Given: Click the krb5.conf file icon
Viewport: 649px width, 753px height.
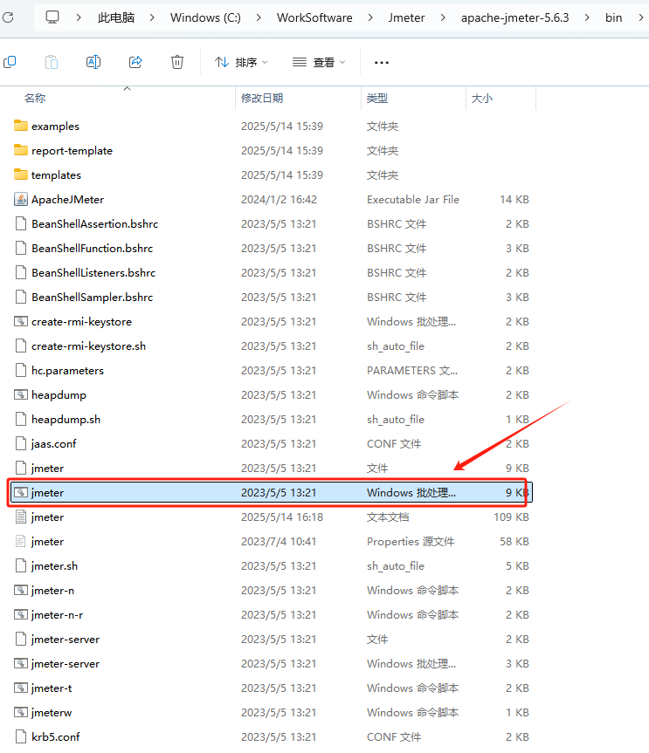Looking at the screenshot, I should [x=21, y=736].
